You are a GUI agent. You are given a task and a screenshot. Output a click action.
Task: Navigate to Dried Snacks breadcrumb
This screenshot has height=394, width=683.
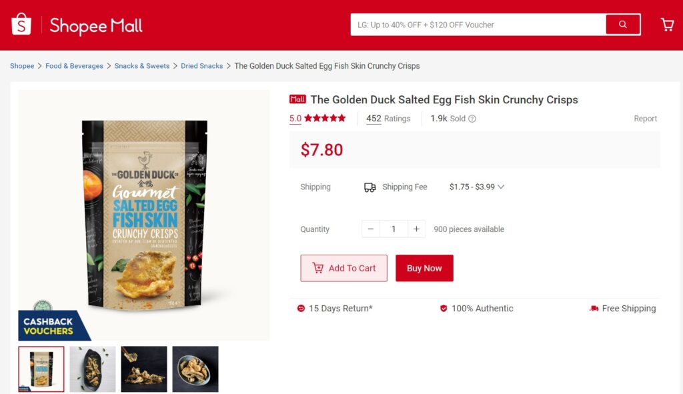point(202,66)
